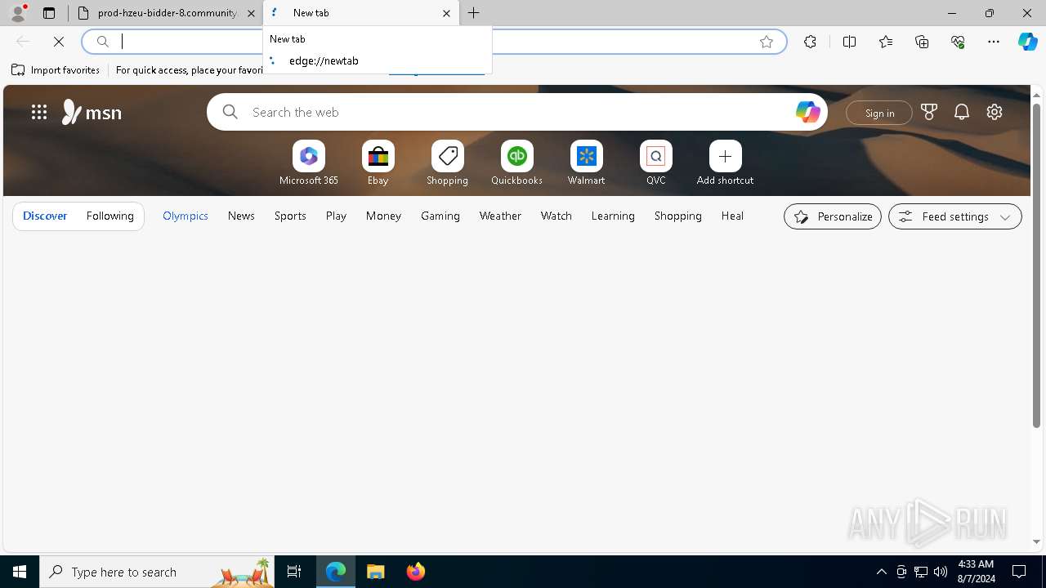Open the Shopping category in nav bar
1046x588 pixels.
678,216
